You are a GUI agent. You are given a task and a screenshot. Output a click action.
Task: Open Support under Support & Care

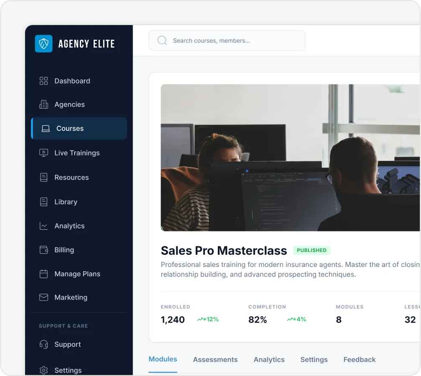tap(79, 344)
